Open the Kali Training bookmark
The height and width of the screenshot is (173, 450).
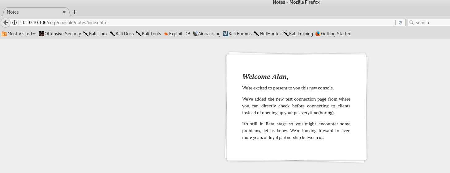tap(298, 34)
